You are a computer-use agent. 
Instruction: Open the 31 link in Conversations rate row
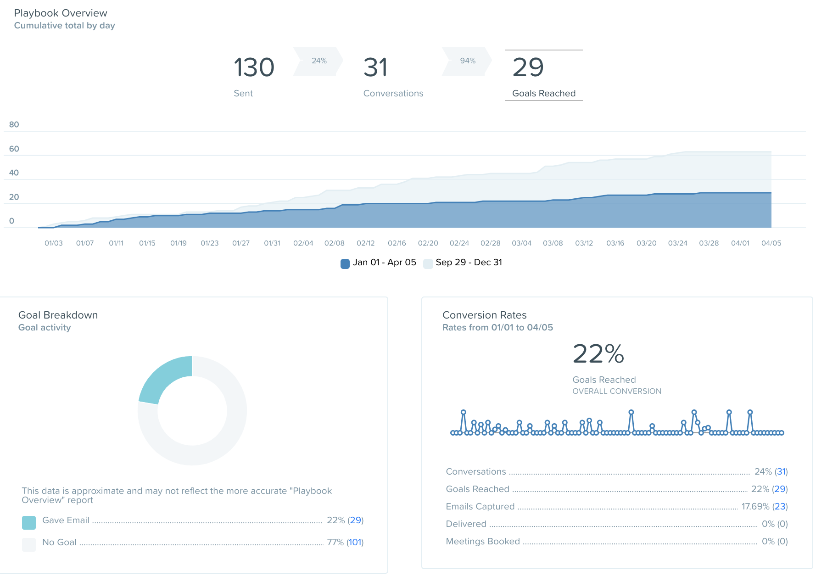[781, 472]
